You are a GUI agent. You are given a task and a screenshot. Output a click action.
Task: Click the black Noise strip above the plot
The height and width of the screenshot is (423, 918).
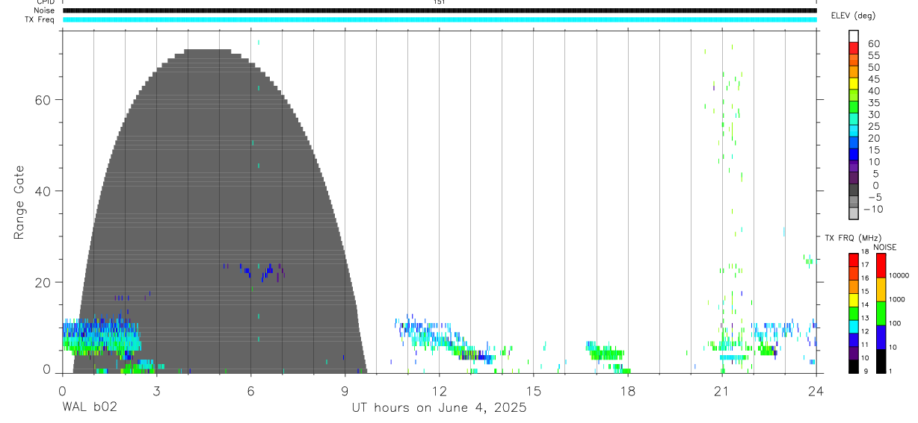click(x=440, y=10)
